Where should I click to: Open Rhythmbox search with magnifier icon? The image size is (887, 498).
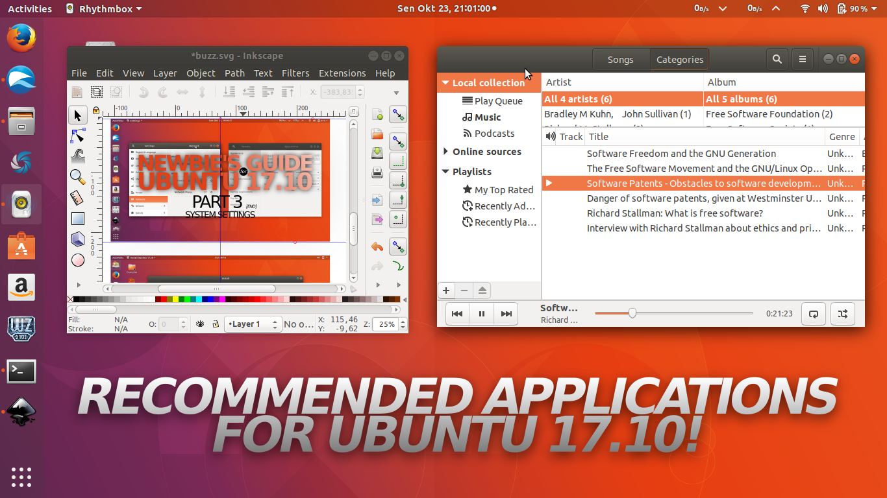[777, 59]
